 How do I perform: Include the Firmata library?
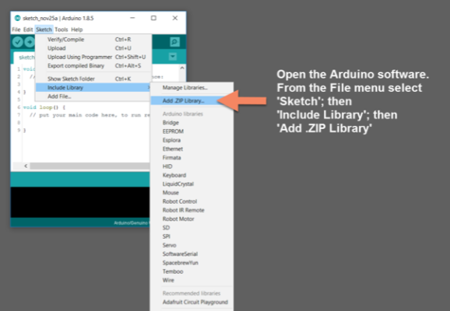(x=192, y=158)
